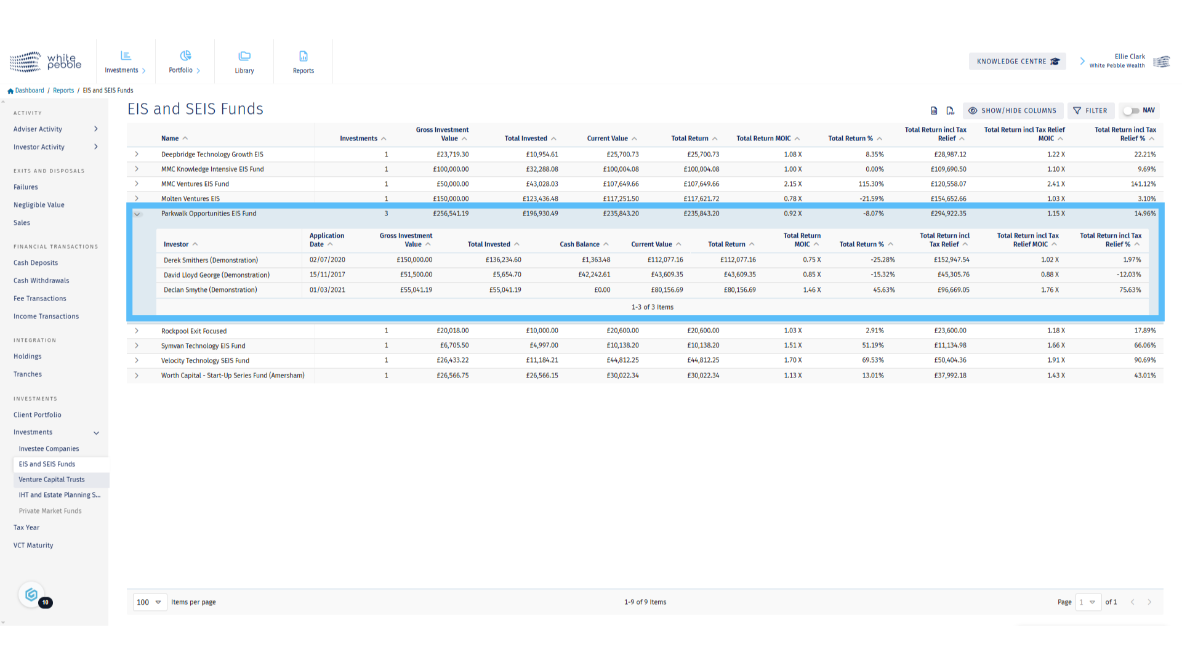Open the page number selector box

coord(1088,602)
